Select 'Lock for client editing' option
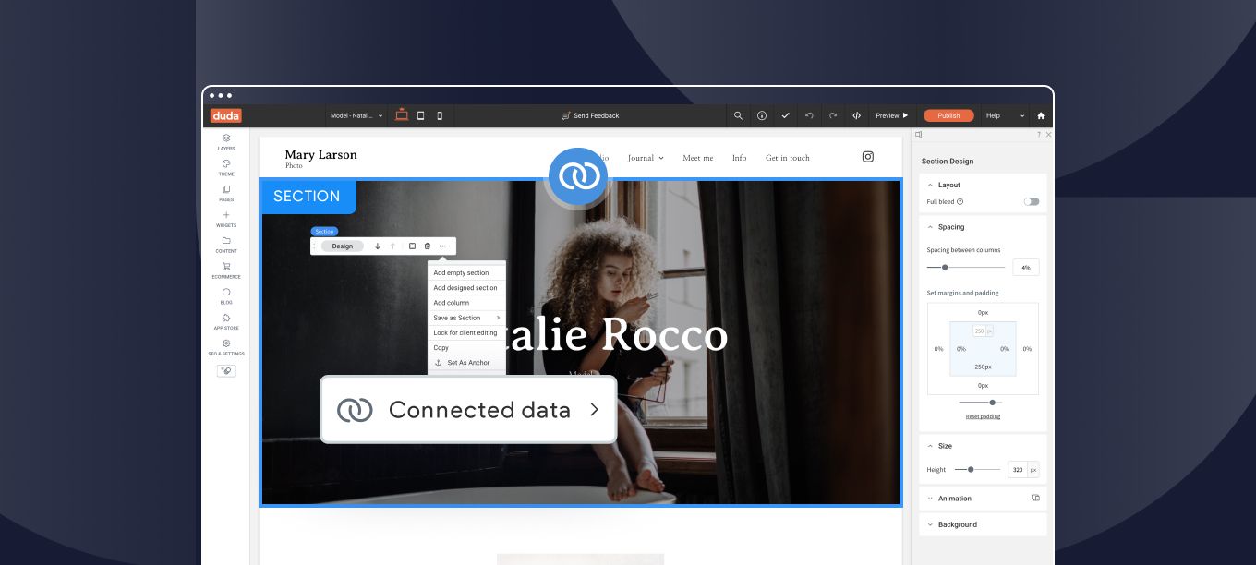 [x=465, y=332]
